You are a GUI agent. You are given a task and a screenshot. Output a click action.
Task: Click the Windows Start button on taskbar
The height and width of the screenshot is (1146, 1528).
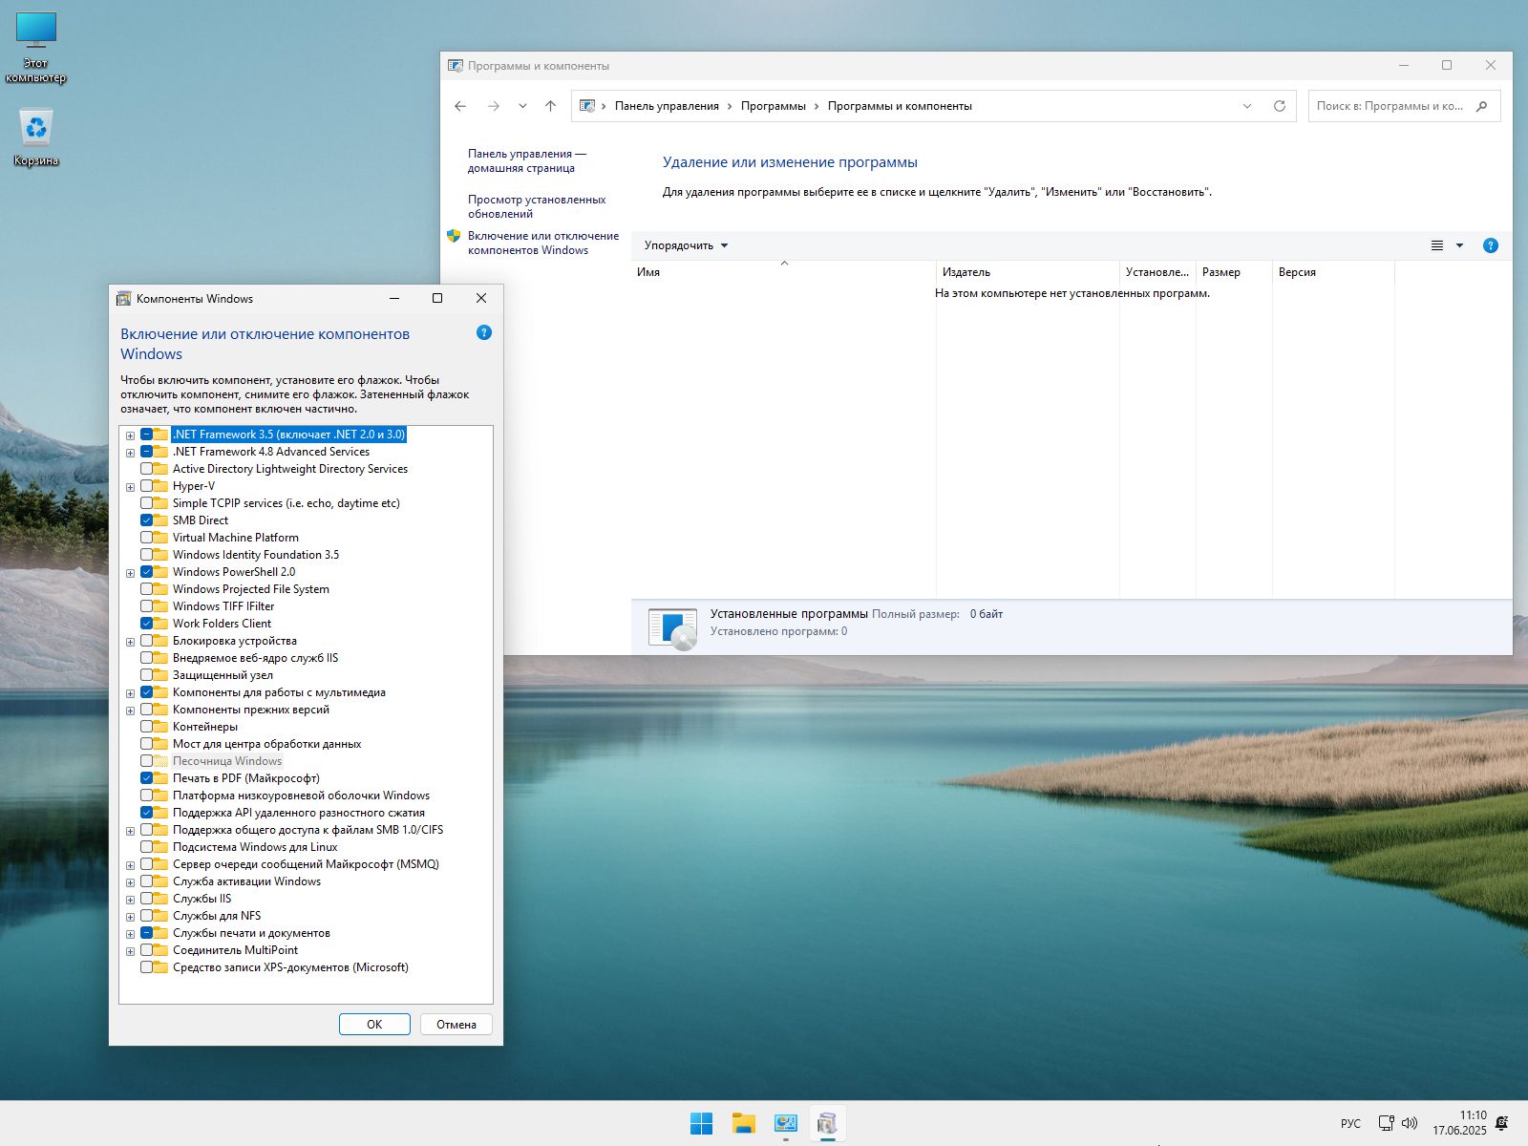pyautogui.click(x=701, y=1124)
